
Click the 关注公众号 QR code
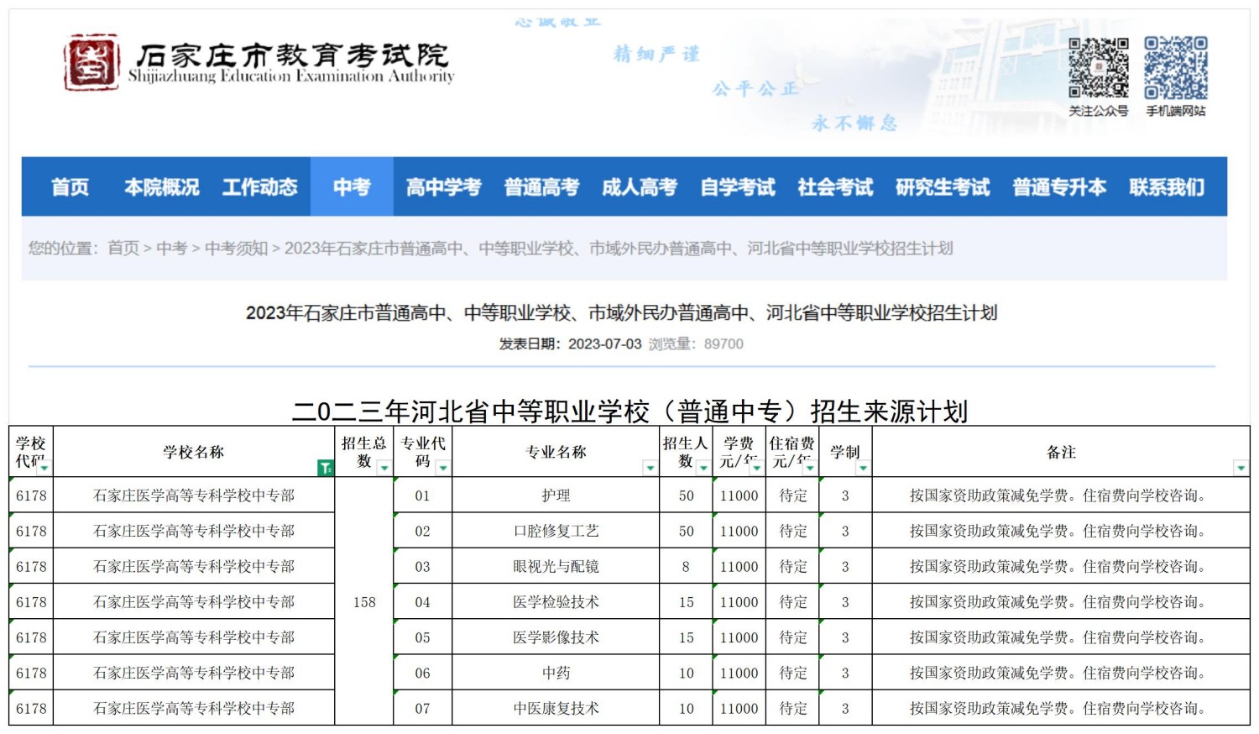click(1098, 68)
